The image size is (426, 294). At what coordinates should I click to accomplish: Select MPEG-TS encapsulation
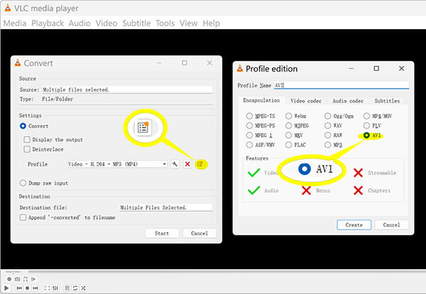pyautogui.click(x=249, y=116)
